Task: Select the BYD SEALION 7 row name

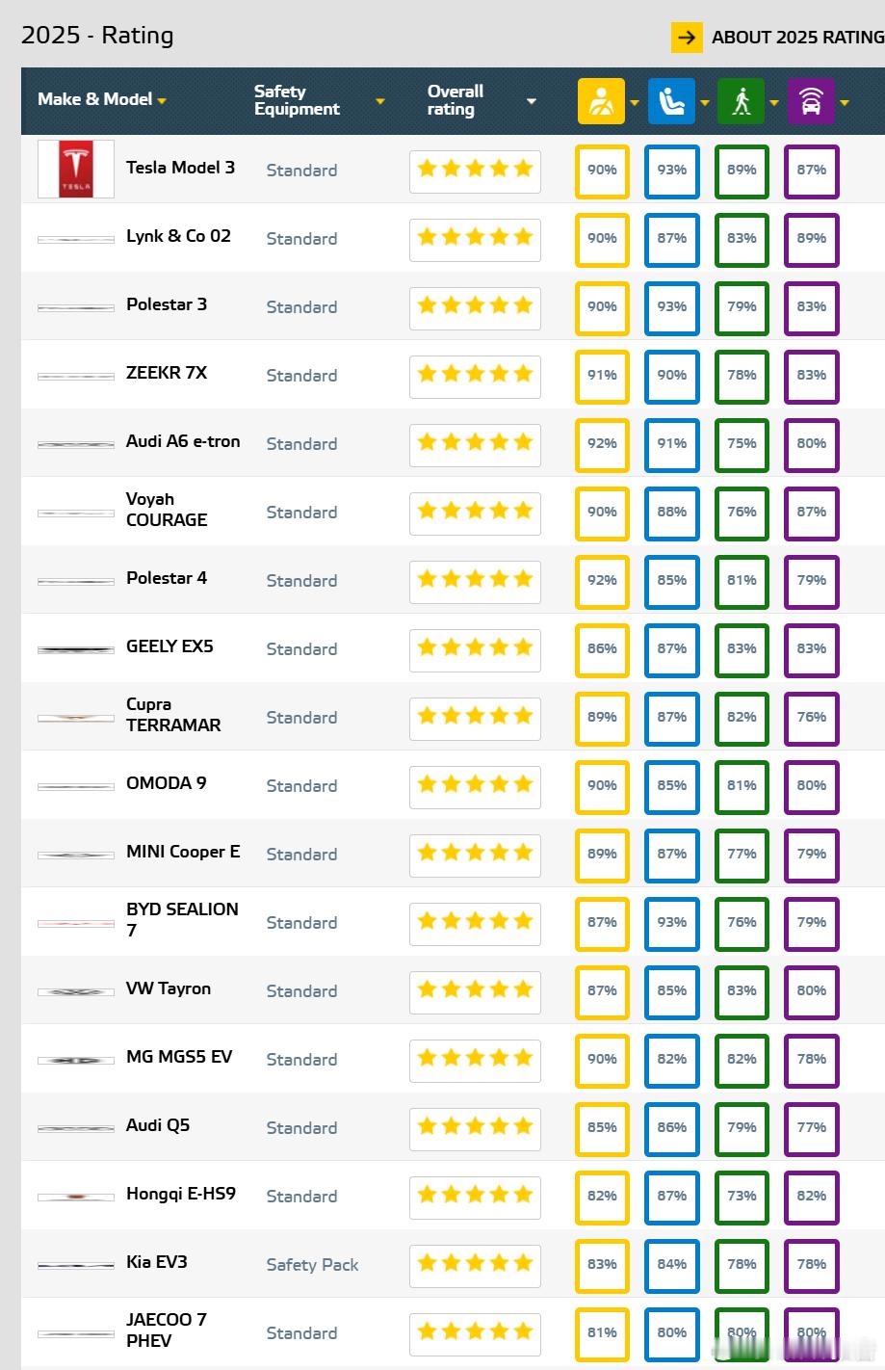Action: 182,919
